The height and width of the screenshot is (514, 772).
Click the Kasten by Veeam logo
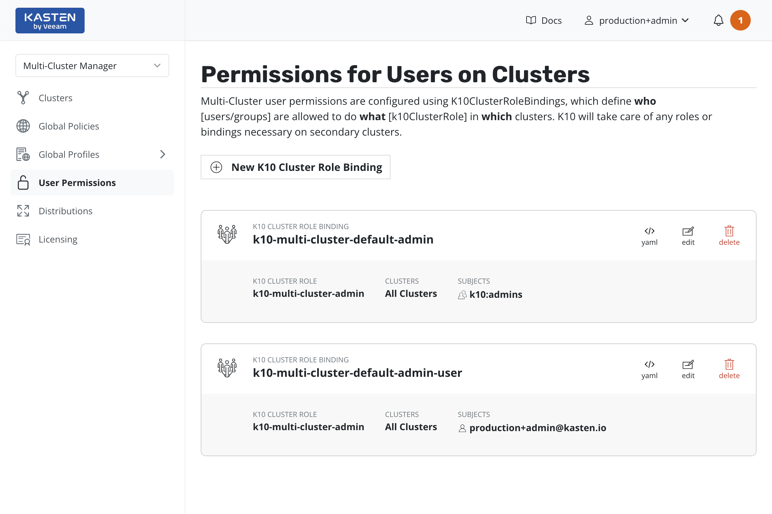(50, 20)
